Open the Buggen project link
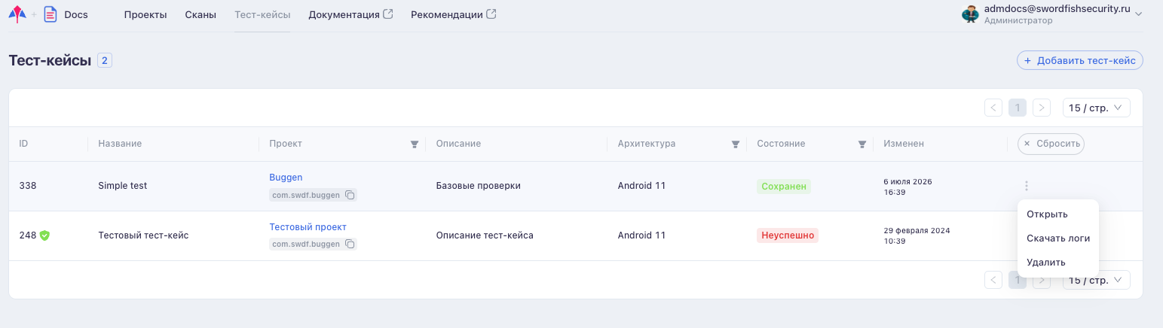 tap(286, 178)
